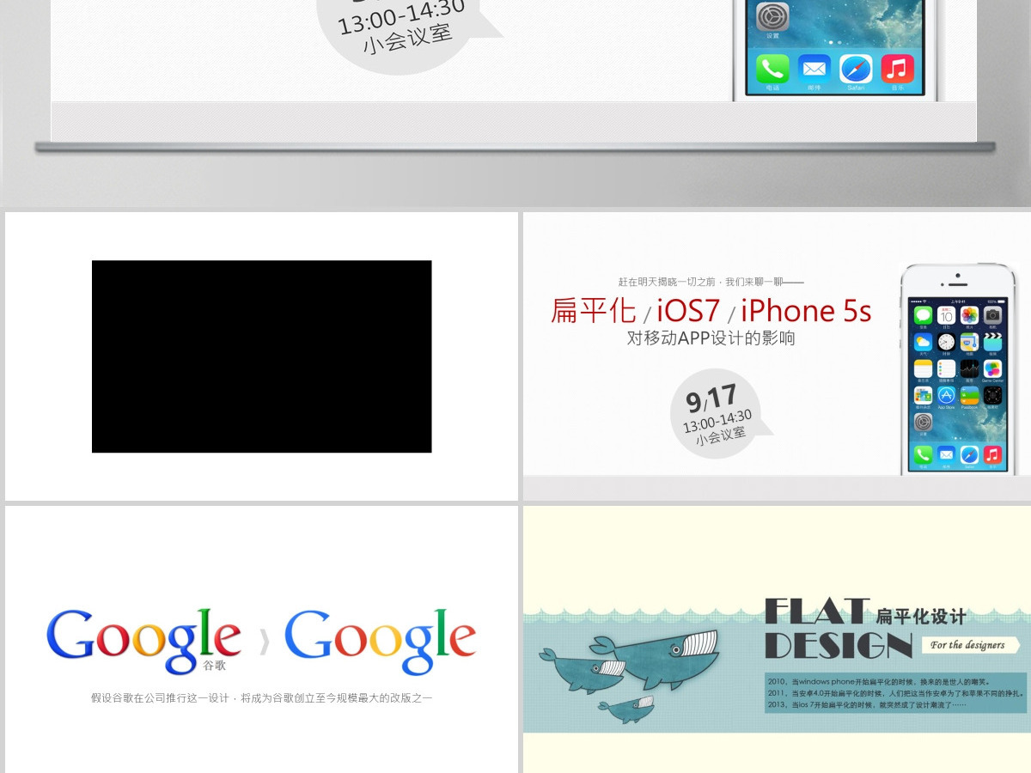Click the '谷歌' label under the old logo
The width and height of the screenshot is (1031, 773).
pos(215,665)
